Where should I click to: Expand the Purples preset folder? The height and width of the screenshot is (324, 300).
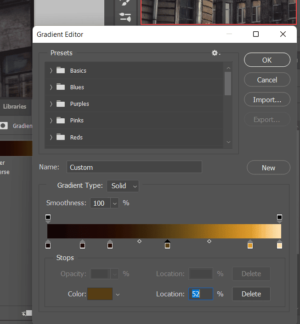tap(51, 104)
